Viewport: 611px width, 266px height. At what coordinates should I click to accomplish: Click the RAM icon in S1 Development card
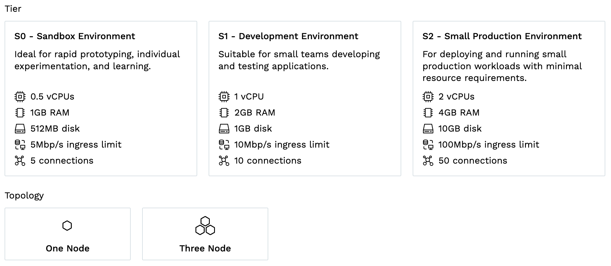[224, 112]
